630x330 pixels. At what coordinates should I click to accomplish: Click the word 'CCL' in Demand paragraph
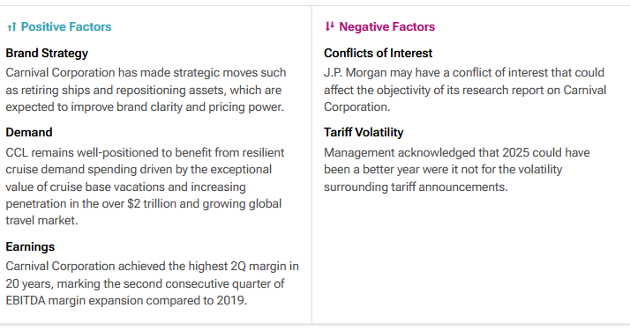click(17, 152)
